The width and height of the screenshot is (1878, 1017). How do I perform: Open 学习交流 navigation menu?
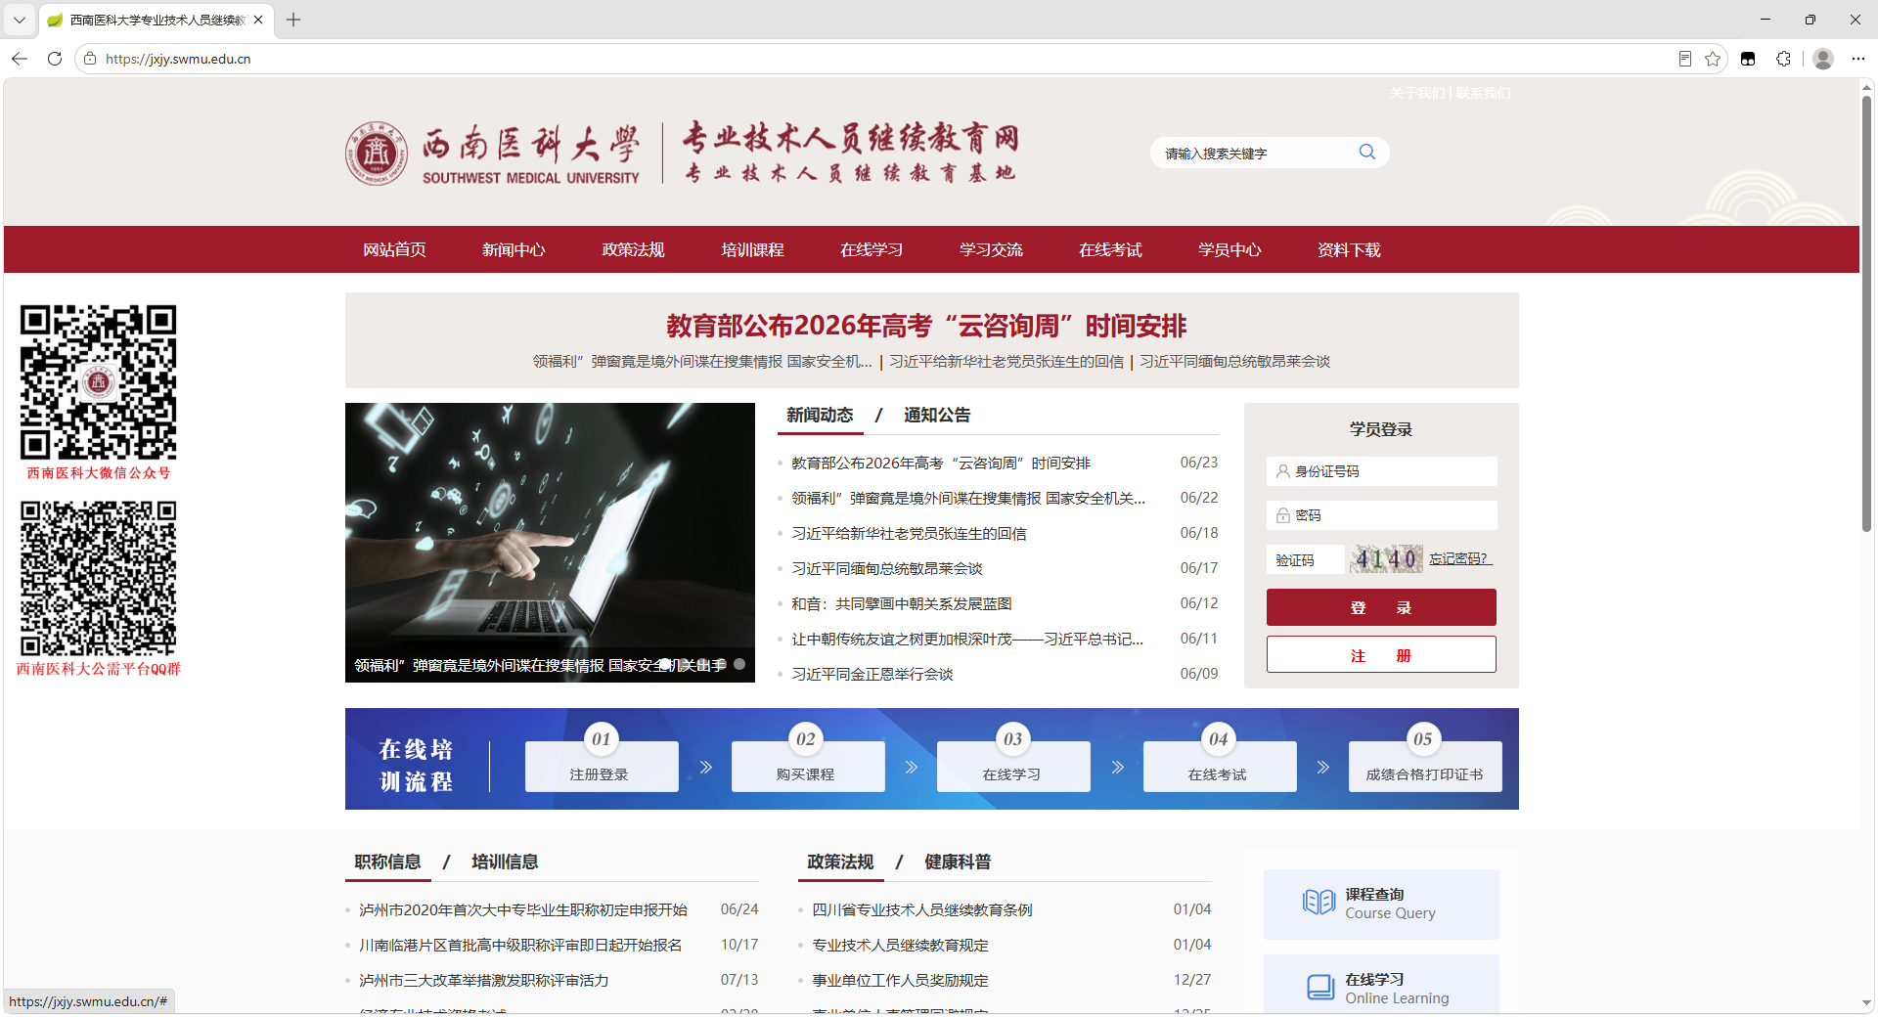click(991, 249)
